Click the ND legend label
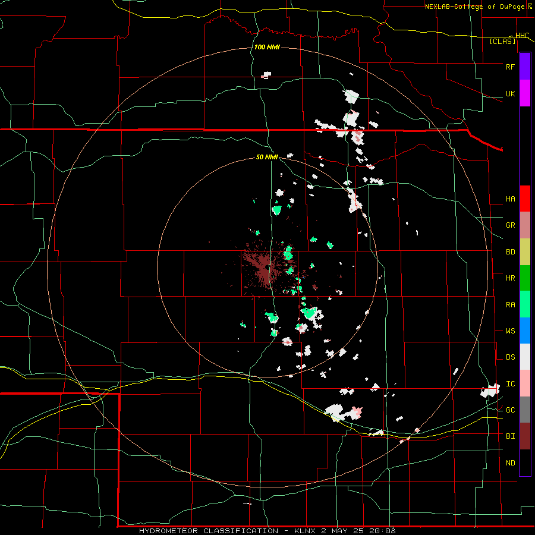 (510, 462)
